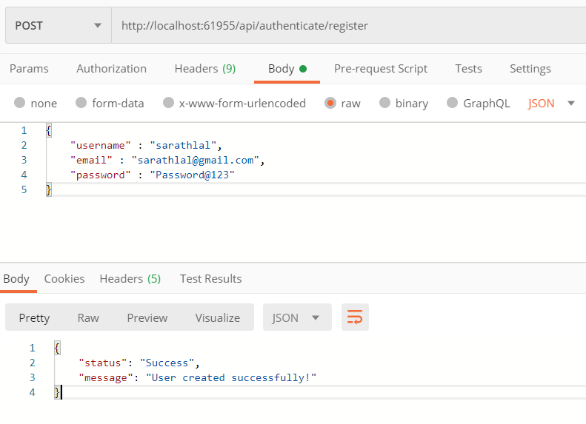Open the response JSON format dropdown

point(296,317)
